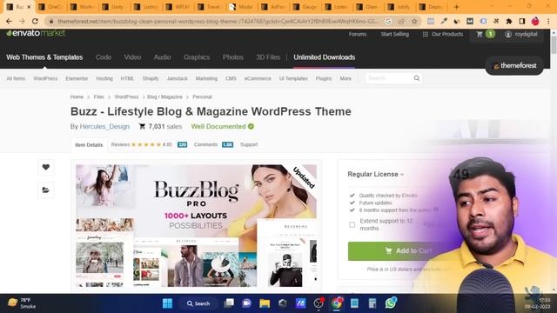This screenshot has width=557, height=313.
Task: Open the Hercules_Design author link
Action: tap(104, 126)
